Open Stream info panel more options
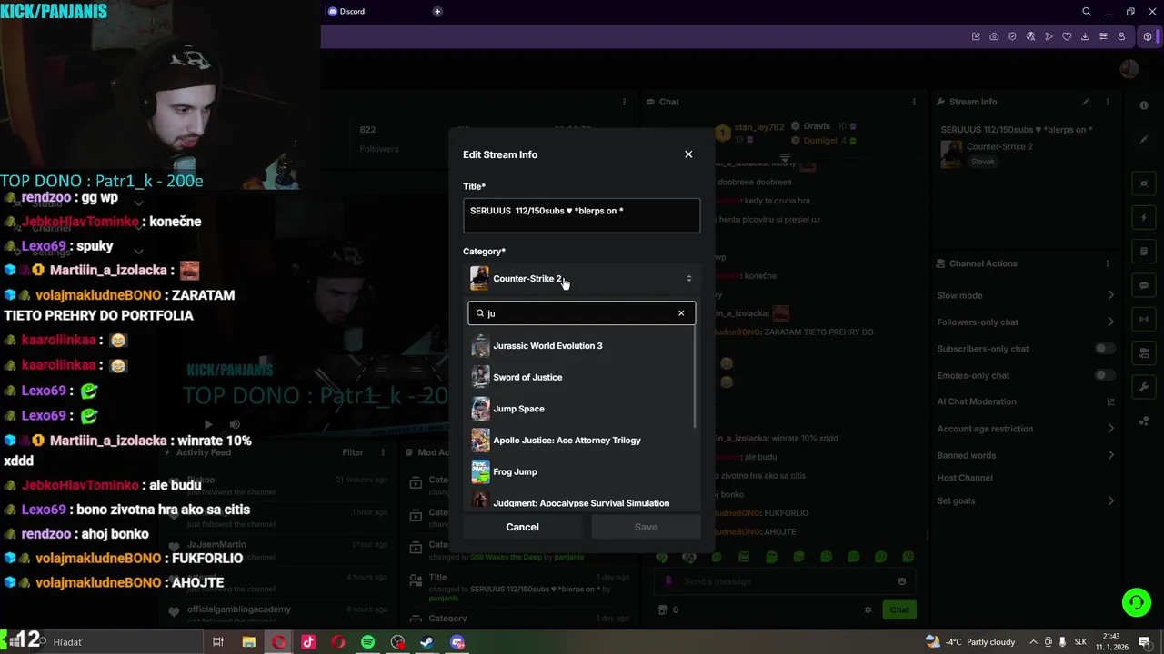Viewport: 1164px width, 654px height. click(x=1108, y=102)
